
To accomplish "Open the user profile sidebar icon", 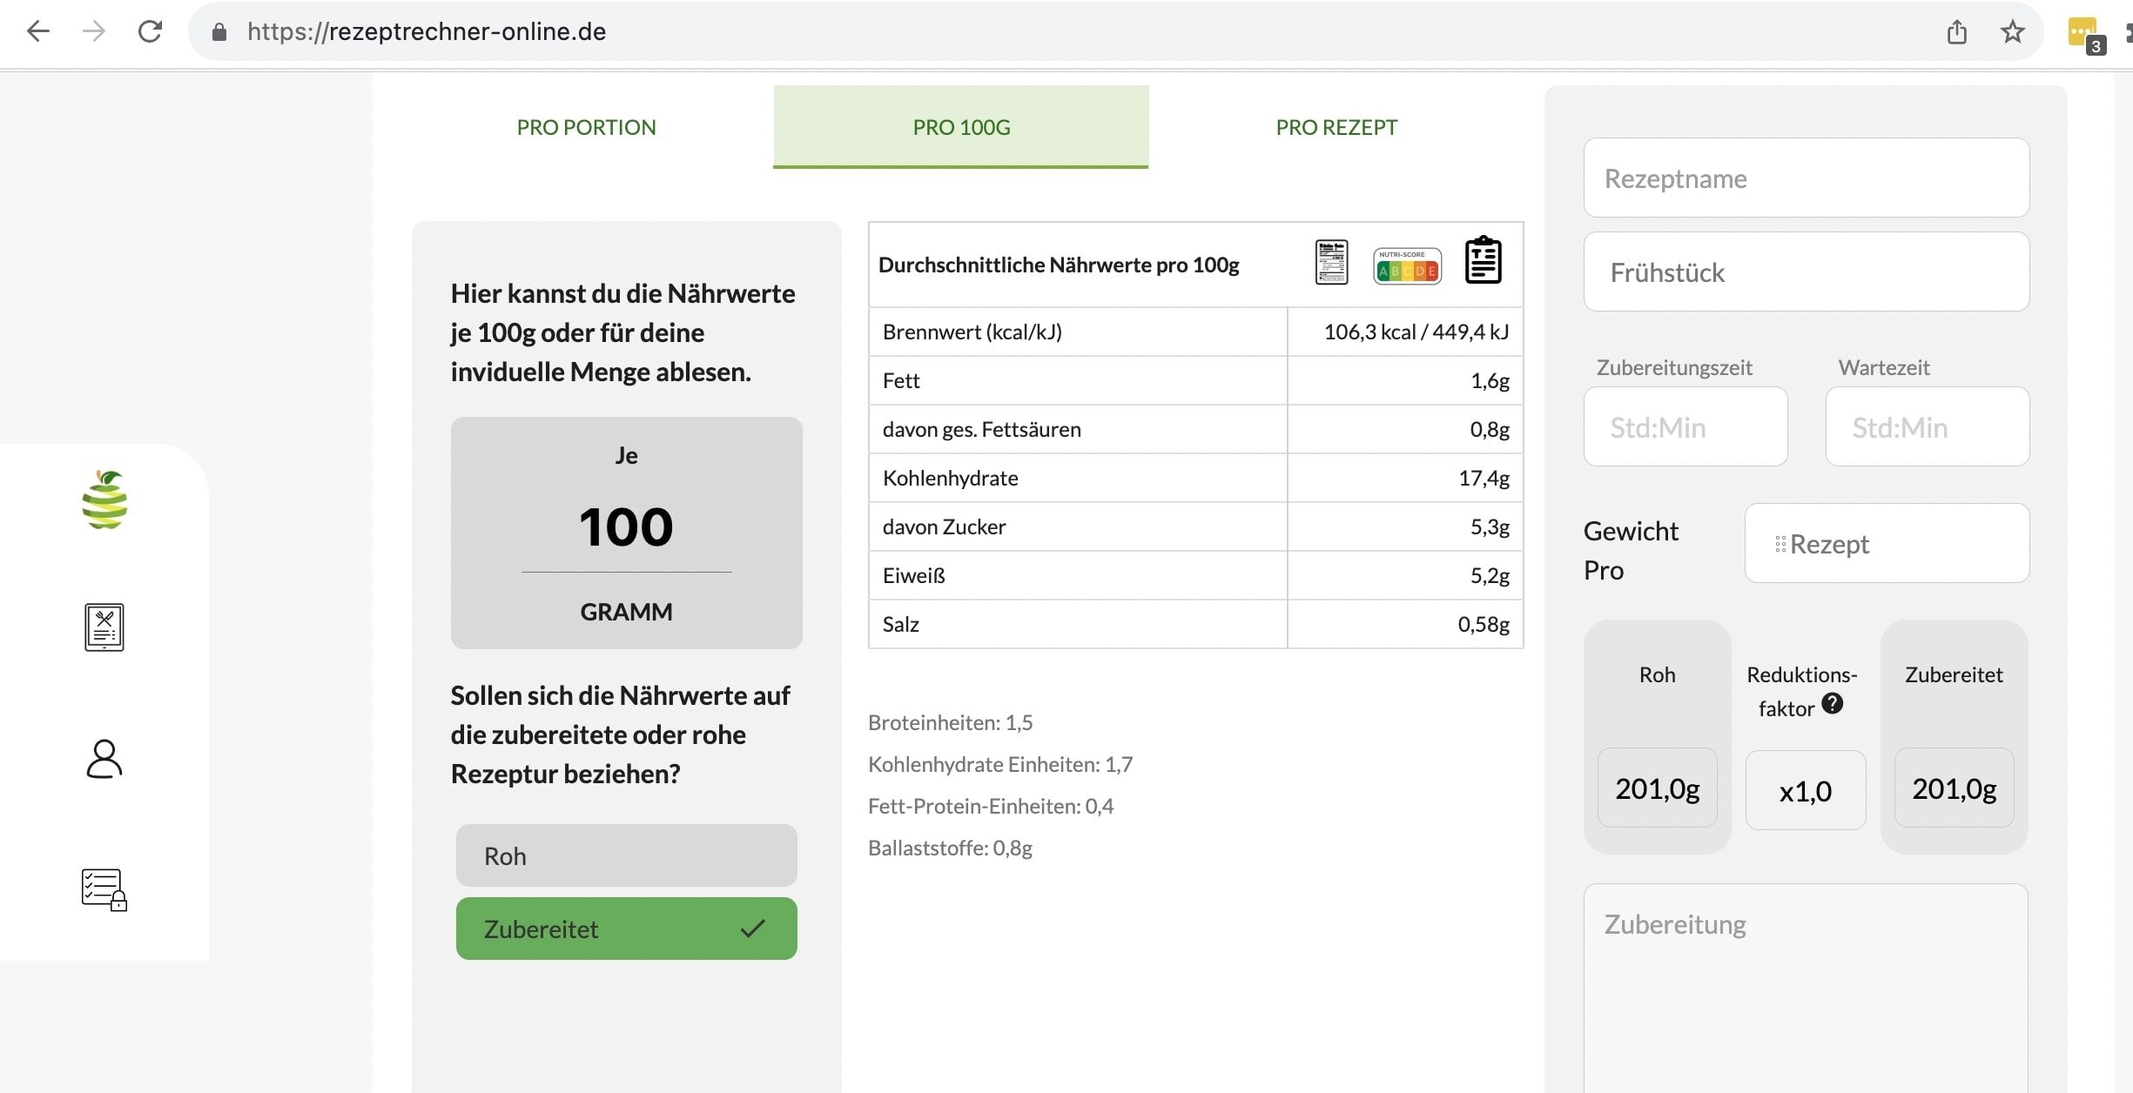I will [x=104, y=759].
